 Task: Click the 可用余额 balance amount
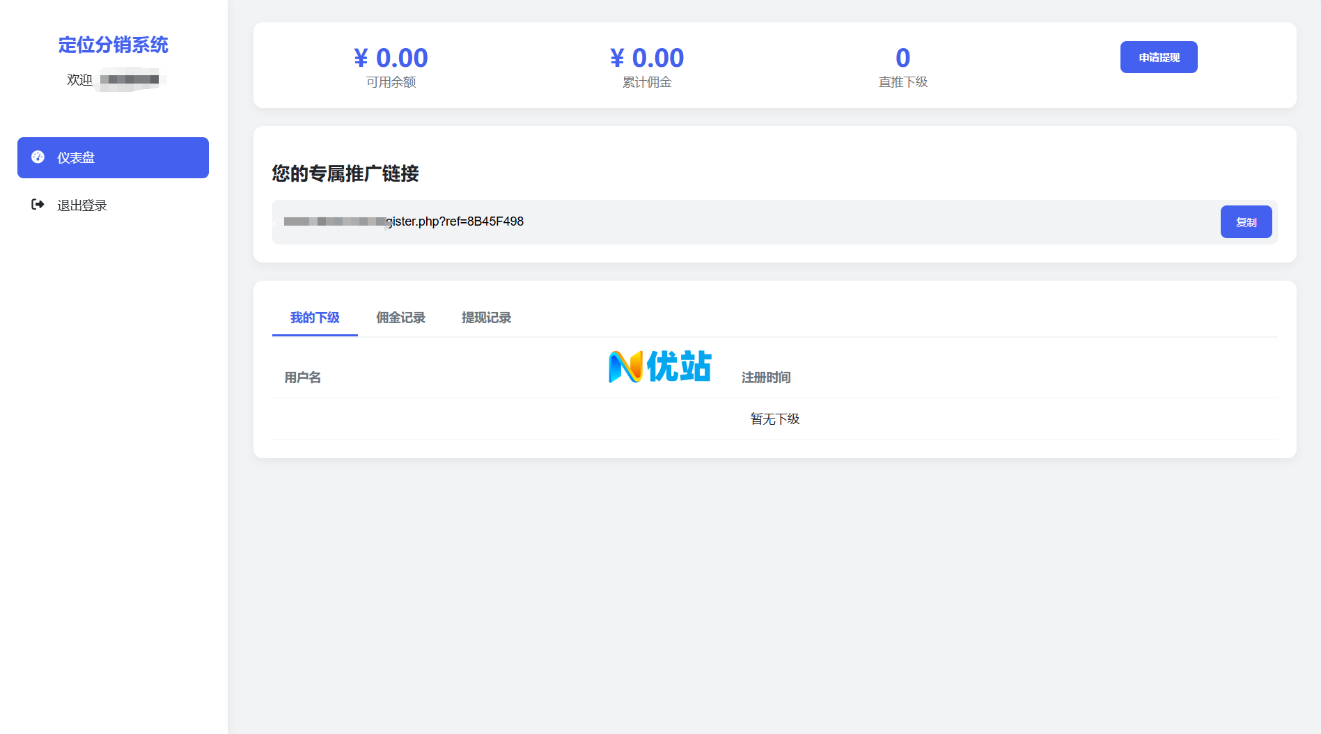(391, 58)
